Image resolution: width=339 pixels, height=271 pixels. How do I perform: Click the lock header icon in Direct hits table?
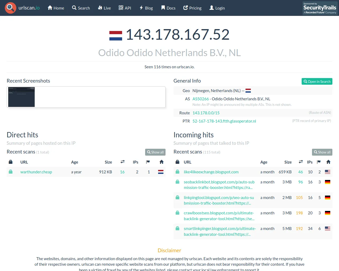tap(11, 162)
